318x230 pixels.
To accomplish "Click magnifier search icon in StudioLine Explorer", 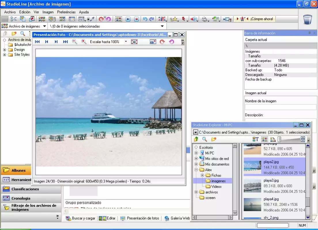I will tap(205, 139).
